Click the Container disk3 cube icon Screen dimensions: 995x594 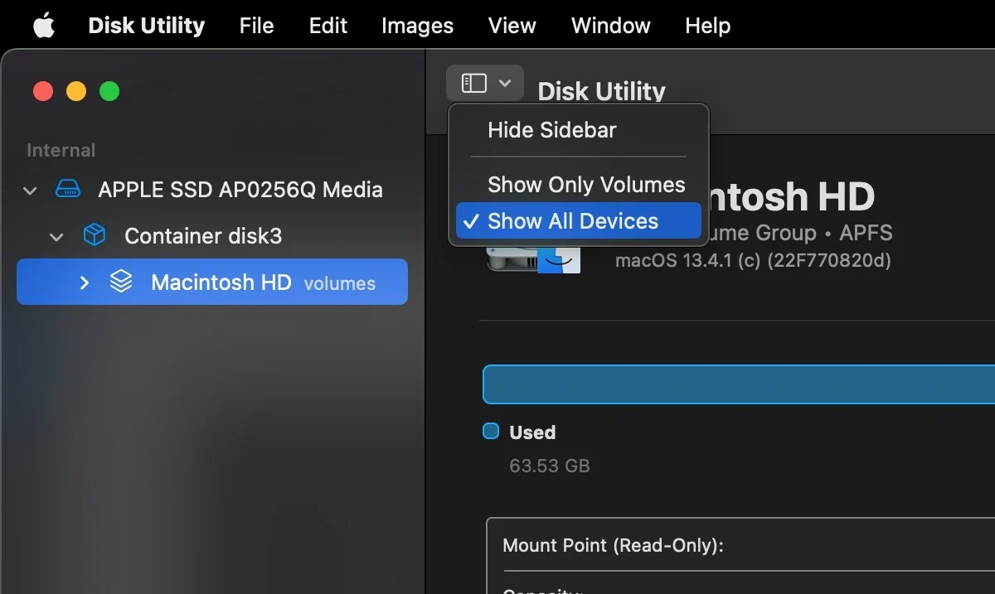coord(95,236)
